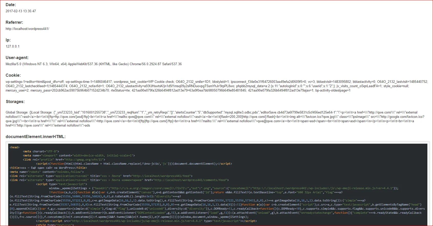
Task: Click the cookie line starting mercury_user=2
Action: (178, 91)
